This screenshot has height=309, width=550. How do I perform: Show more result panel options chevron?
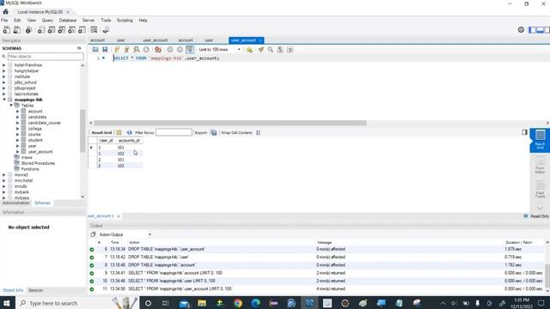click(x=540, y=208)
